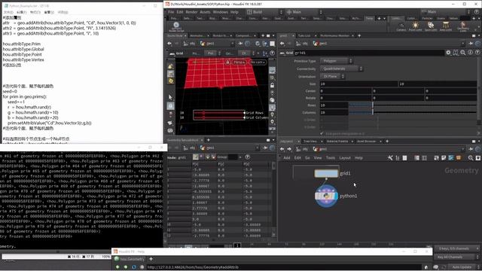
Task: Click the Point Light shelf tool
Action: click(415, 26)
